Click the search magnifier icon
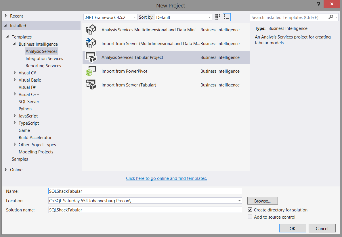Viewport: 342px width, 237px height. pyautogui.click(x=331, y=17)
